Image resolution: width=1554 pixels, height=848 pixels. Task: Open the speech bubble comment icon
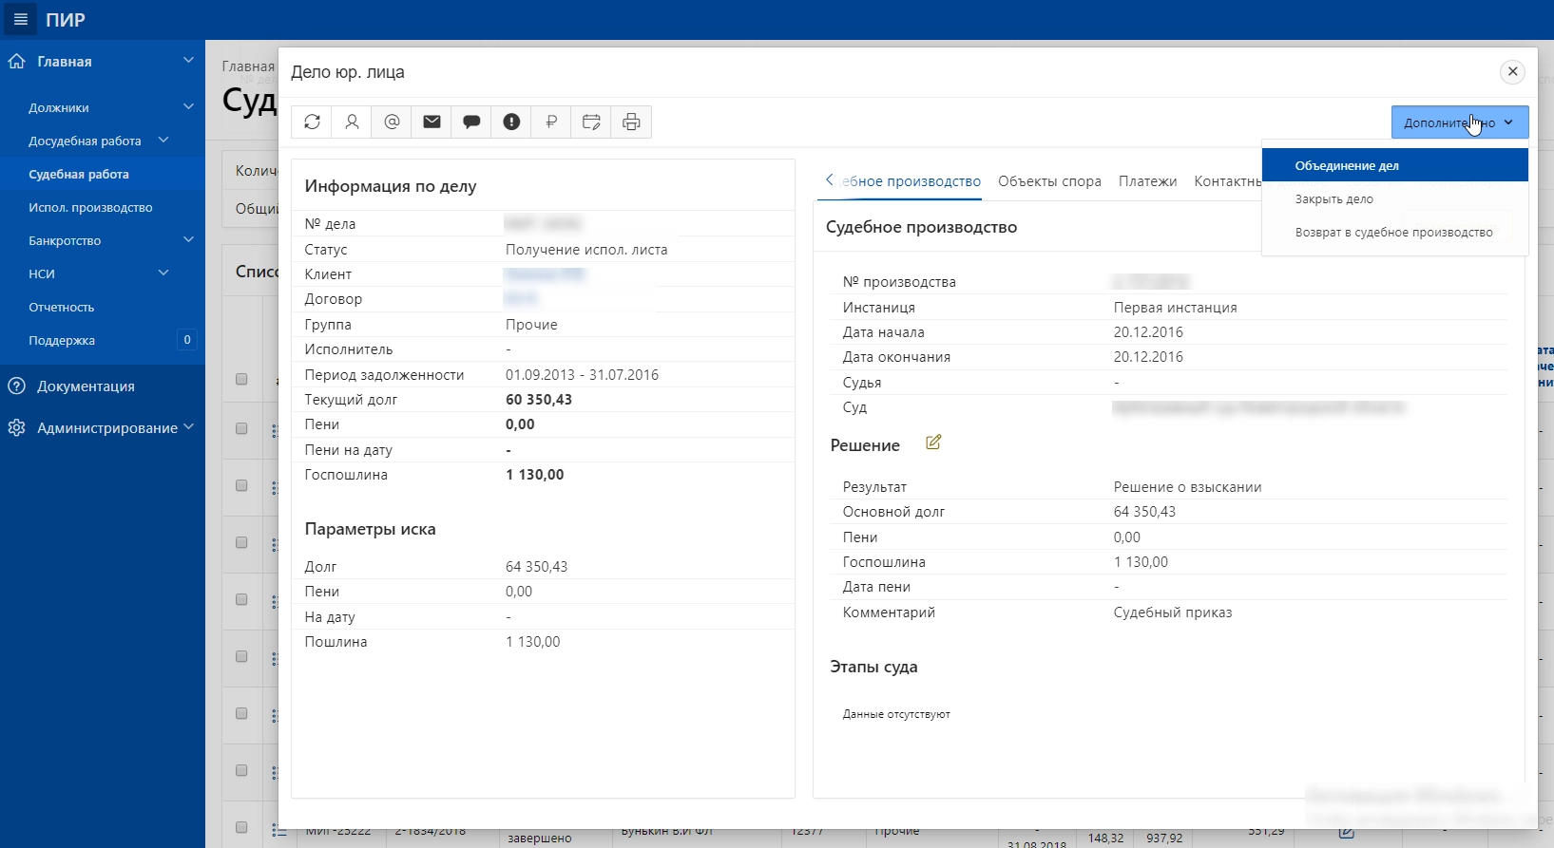pyautogui.click(x=471, y=122)
